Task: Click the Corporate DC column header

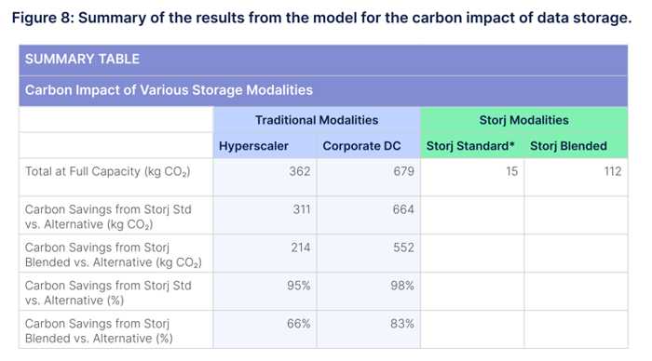Action: pyautogui.click(x=361, y=146)
